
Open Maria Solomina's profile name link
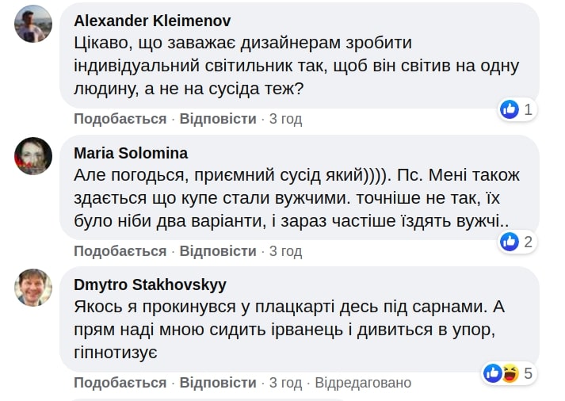tap(131, 153)
